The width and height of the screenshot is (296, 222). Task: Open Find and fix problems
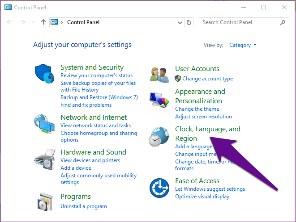(x=86, y=105)
